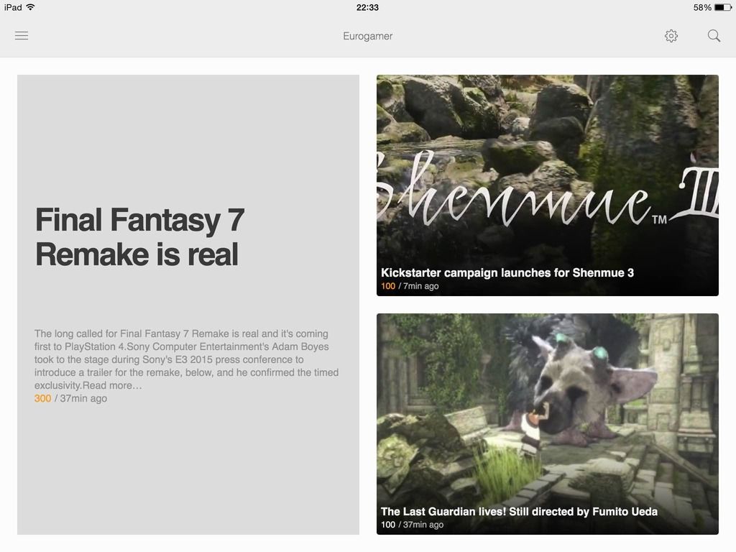Open 'The Last Guardian lives!' headline

[519, 511]
